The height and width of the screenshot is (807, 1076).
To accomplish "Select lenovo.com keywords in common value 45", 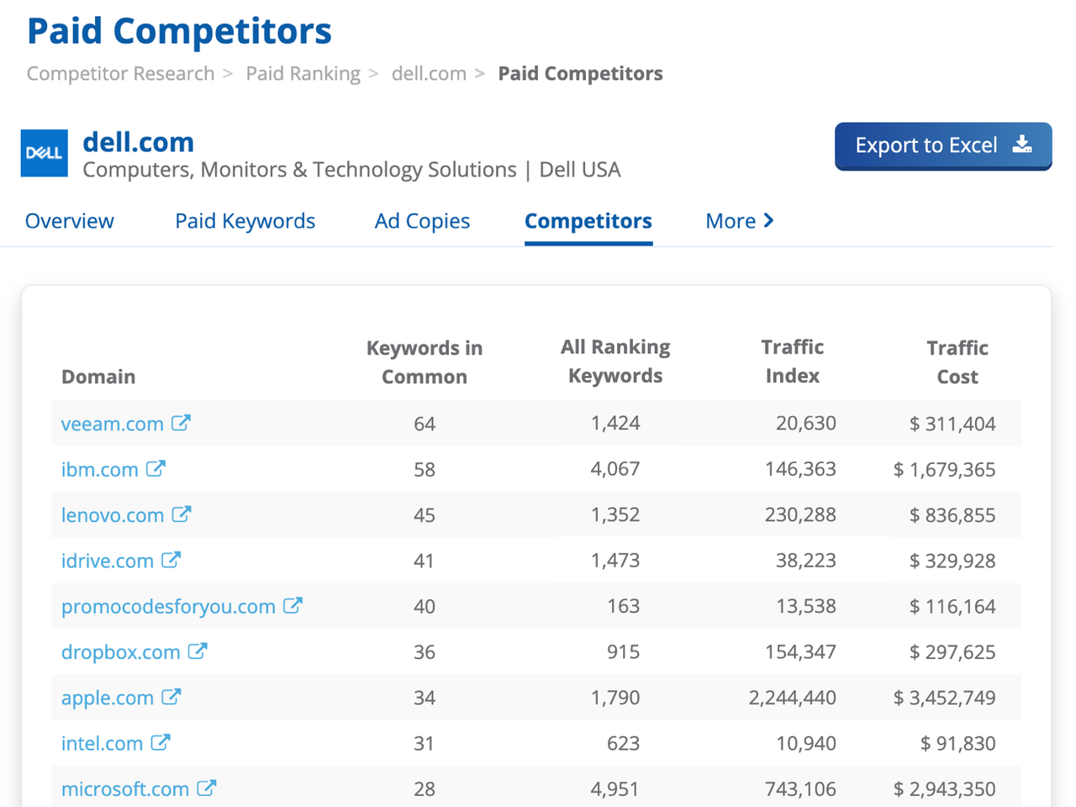I will tap(425, 514).
